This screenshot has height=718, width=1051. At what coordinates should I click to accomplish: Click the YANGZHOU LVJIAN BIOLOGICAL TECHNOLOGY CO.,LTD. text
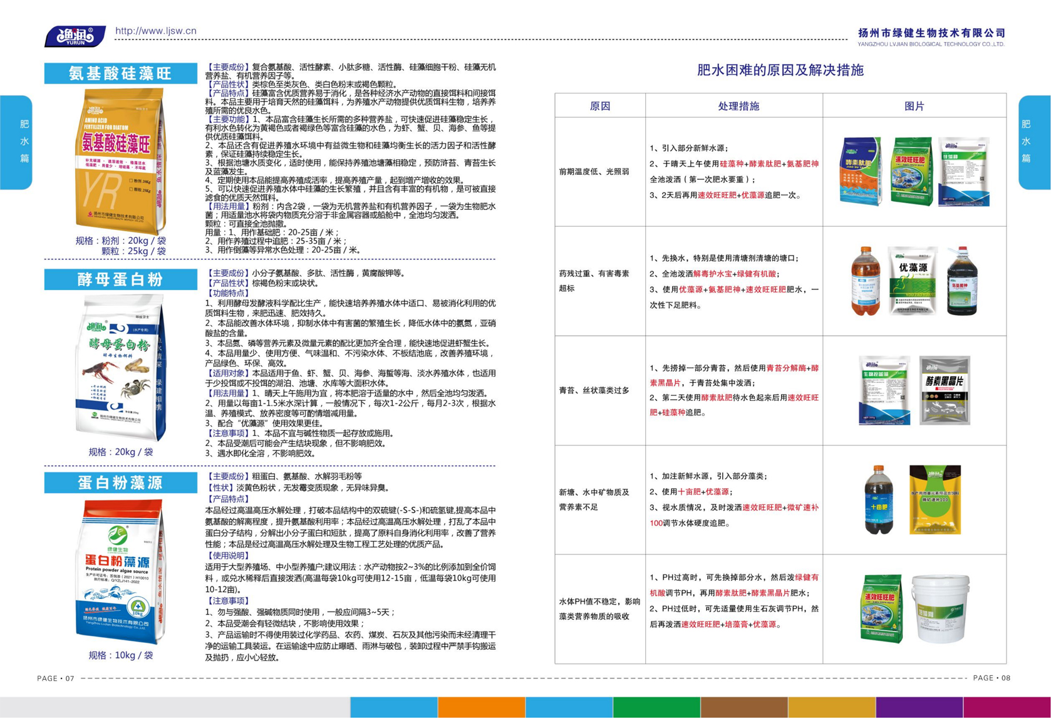click(931, 44)
